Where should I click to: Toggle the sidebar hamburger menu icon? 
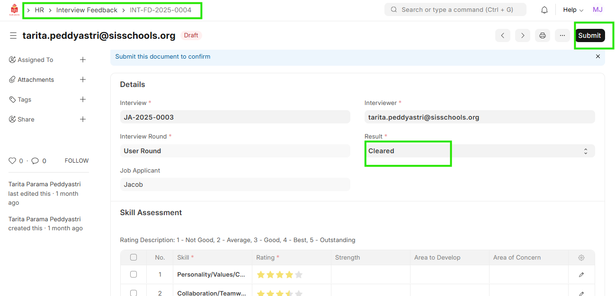coord(13,35)
